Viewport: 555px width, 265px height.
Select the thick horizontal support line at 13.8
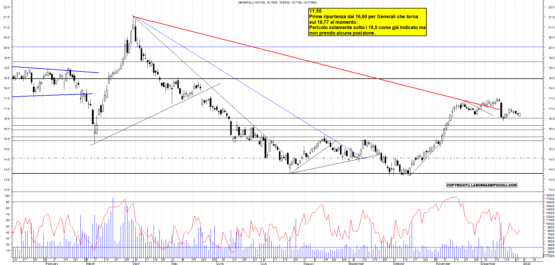[277, 173]
